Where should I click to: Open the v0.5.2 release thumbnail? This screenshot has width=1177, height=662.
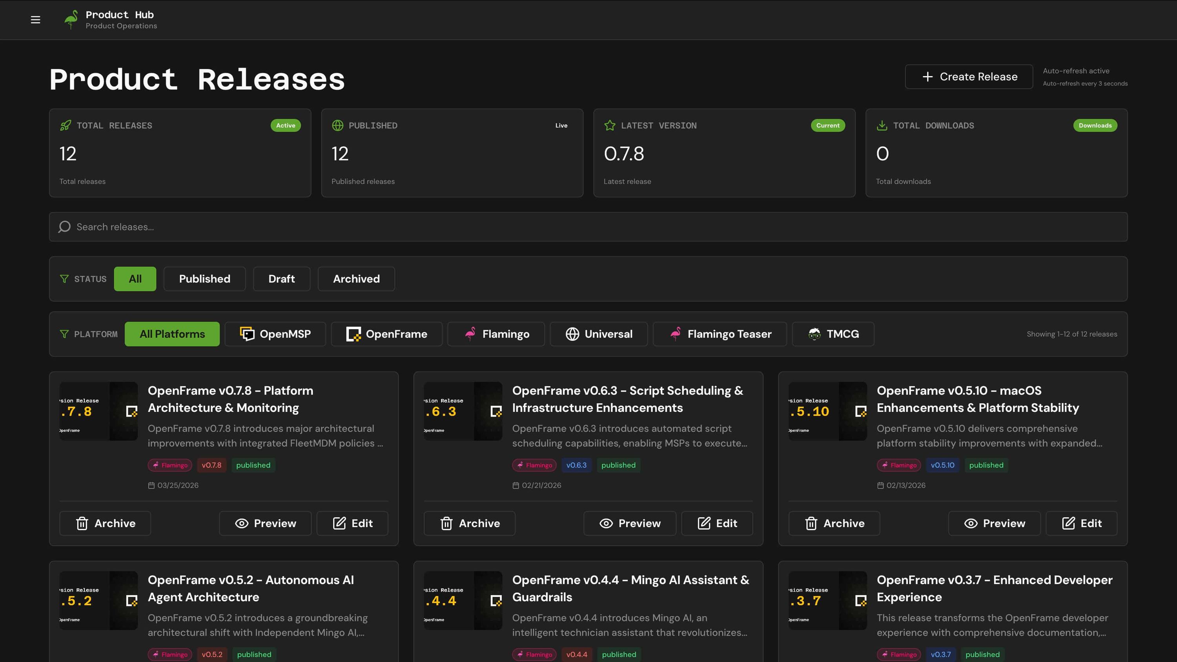[x=99, y=601]
